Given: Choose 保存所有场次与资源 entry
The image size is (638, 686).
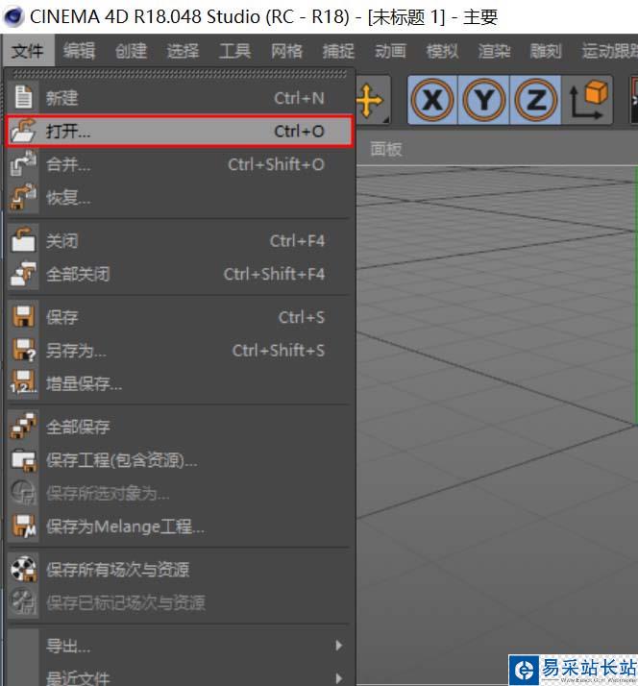Looking at the screenshot, I should 180,569.
